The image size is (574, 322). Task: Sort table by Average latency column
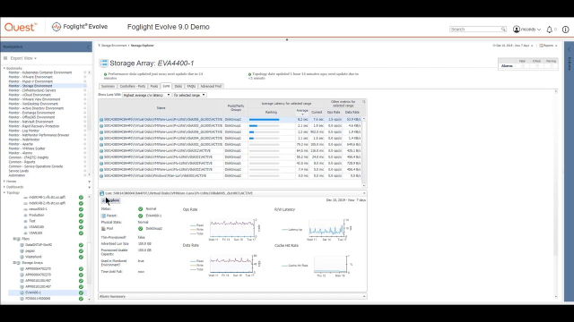pos(302,112)
